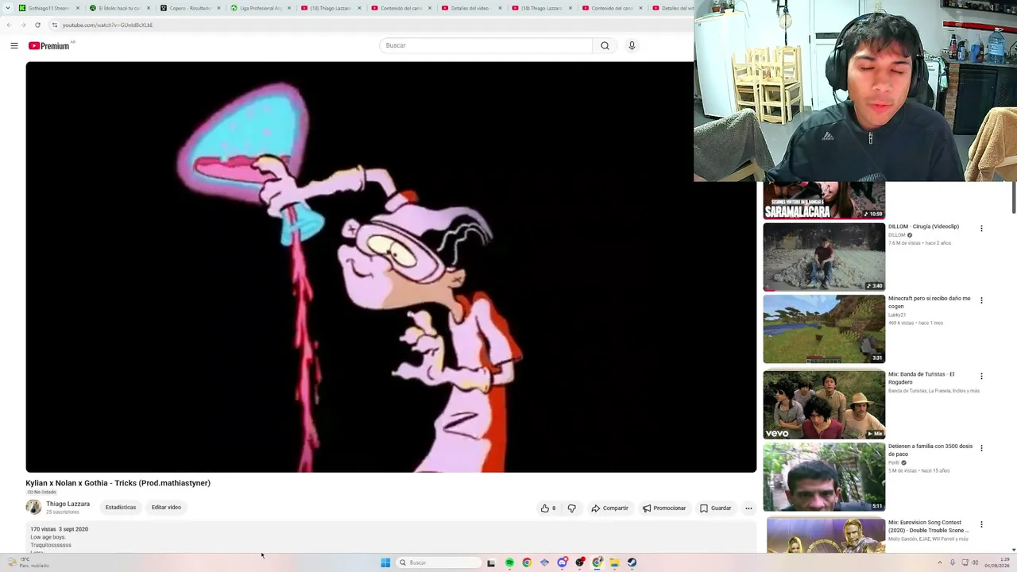Open Thiago Lazzara channel avatar
The width and height of the screenshot is (1017, 572).
[33, 507]
